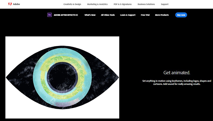The width and height of the screenshot is (213, 121).
Task: Click the Adobe logo icon
Action: tap(10, 4)
